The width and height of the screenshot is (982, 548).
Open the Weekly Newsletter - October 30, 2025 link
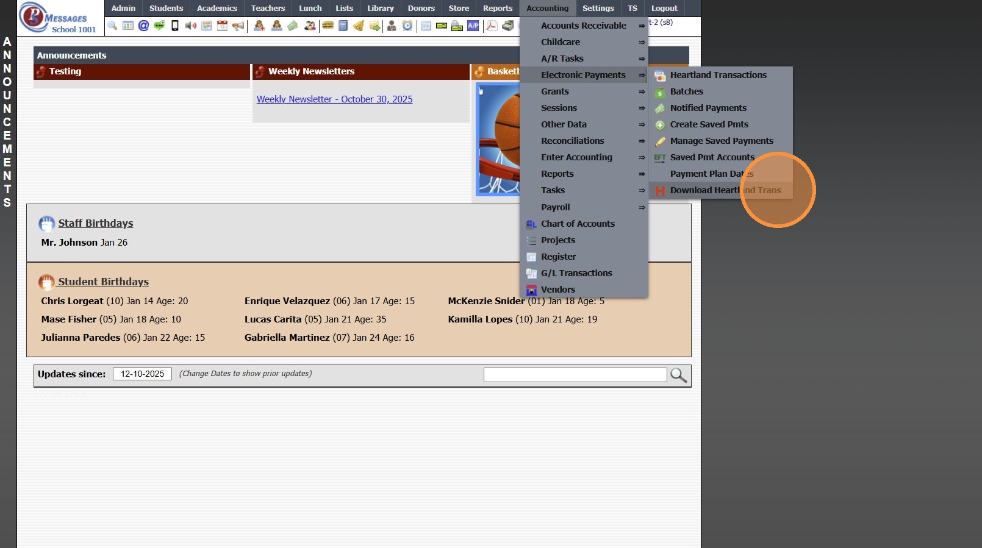pyautogui.click(x=334, y=99)
